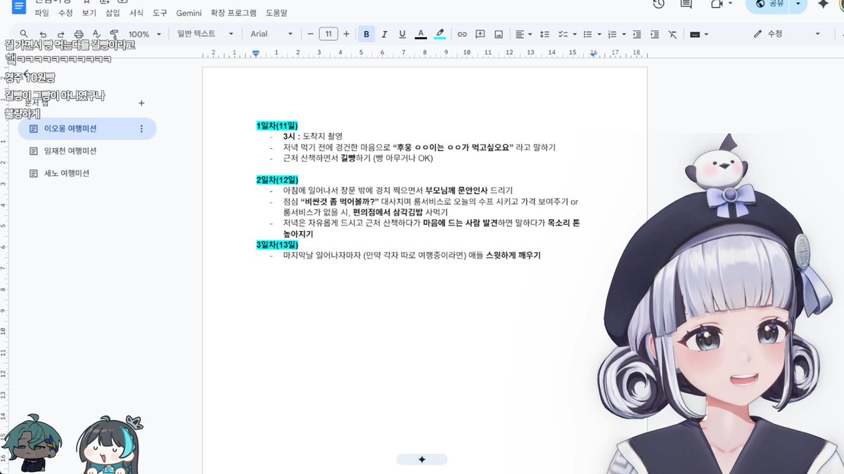Open the search menus magnifier tool
Viewport: 844px width, 474px height.
pyautogui.click(x=24, y=34)
